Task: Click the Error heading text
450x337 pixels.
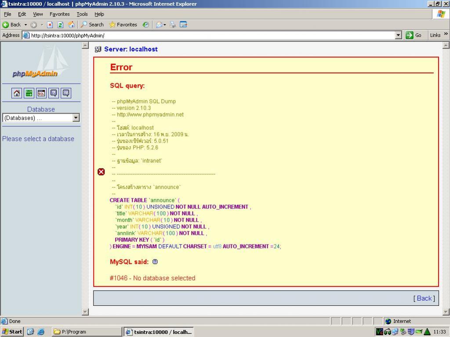Action: [x=121, y=67]
